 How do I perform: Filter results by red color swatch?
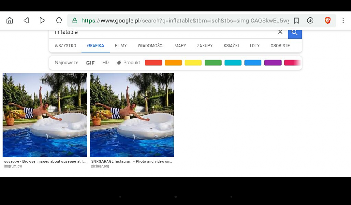coord(153,63)
